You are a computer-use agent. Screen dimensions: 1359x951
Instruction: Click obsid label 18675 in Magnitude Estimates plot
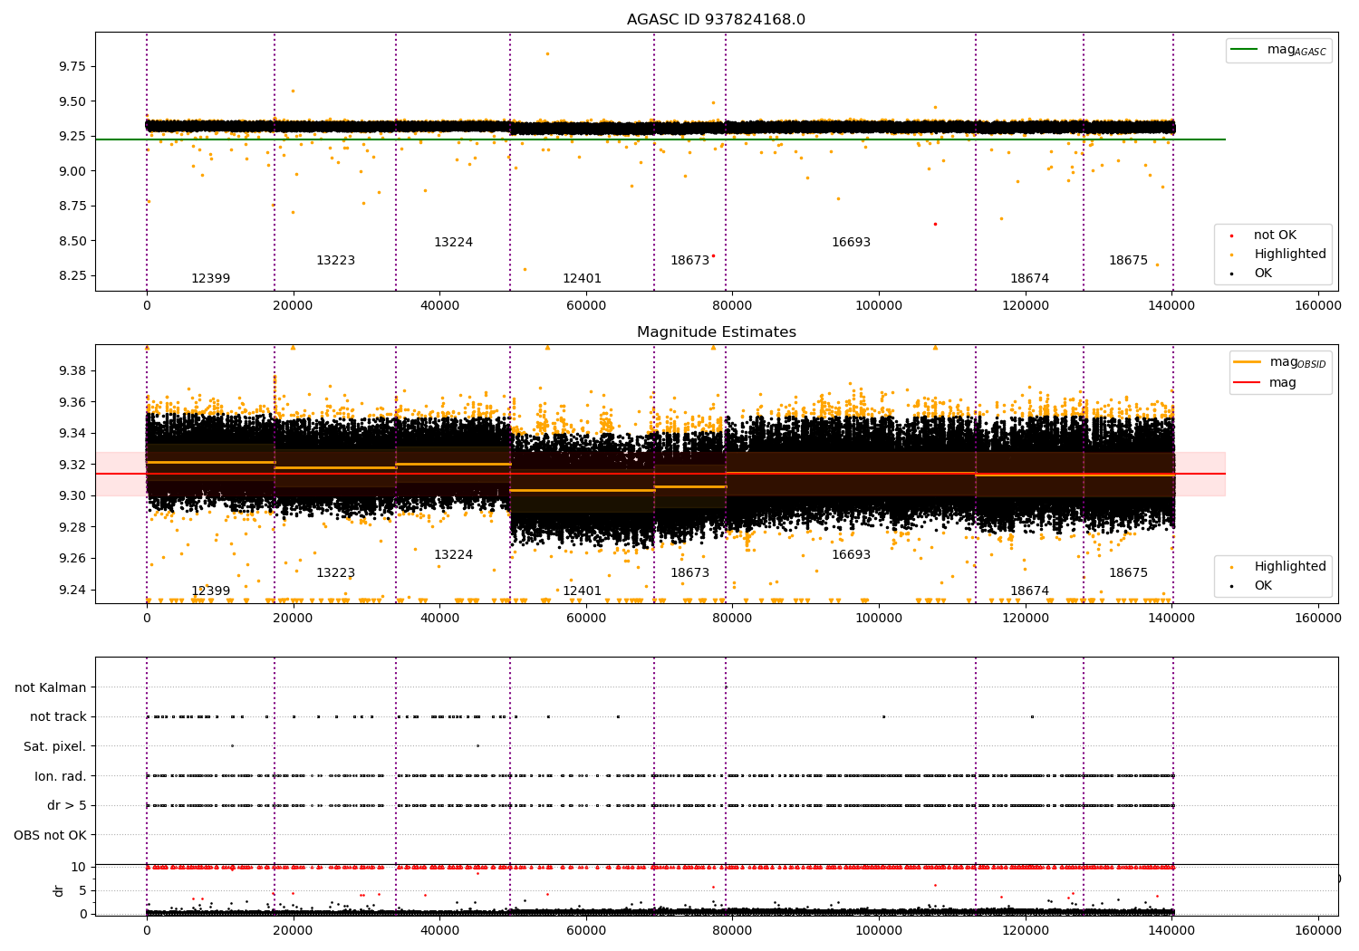1128,573
